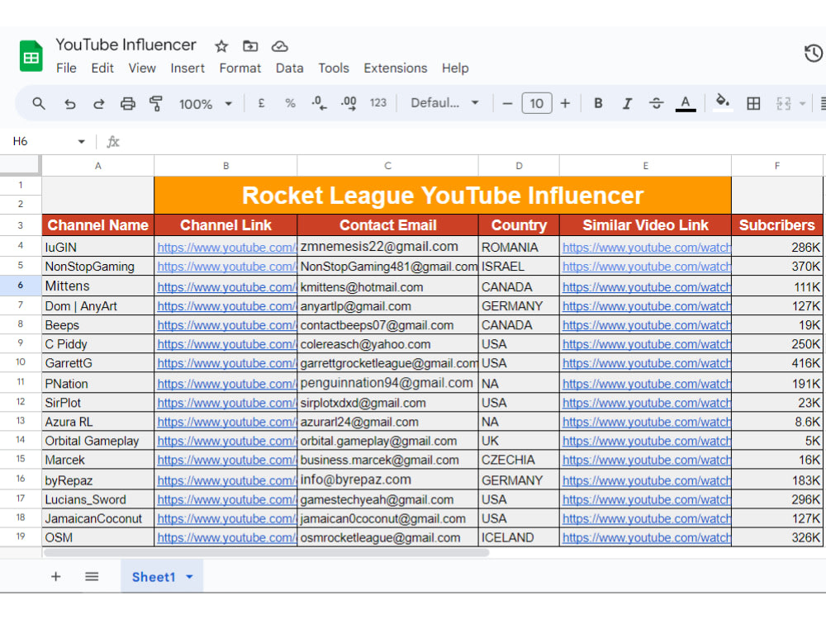Open the fill color picker
Viewport: 826px width, 619px height.
pos(721,103)
